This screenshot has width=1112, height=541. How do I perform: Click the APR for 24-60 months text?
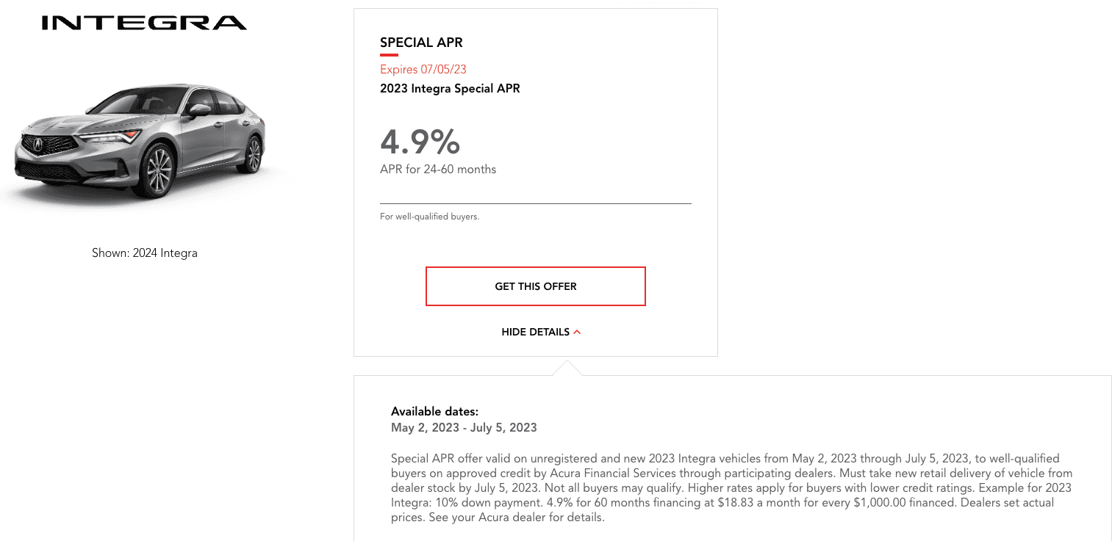click(437, 170)
